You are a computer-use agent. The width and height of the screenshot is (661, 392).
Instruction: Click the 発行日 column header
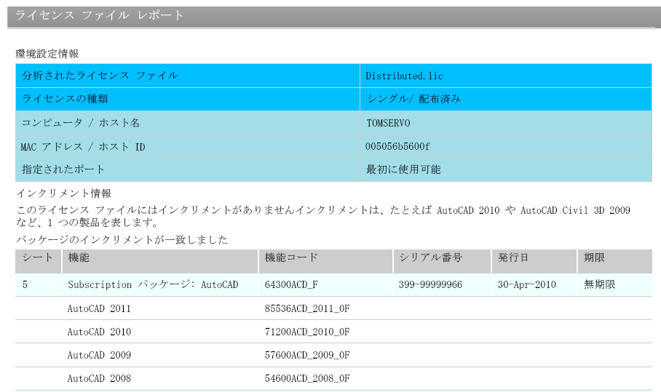(534, 261)
